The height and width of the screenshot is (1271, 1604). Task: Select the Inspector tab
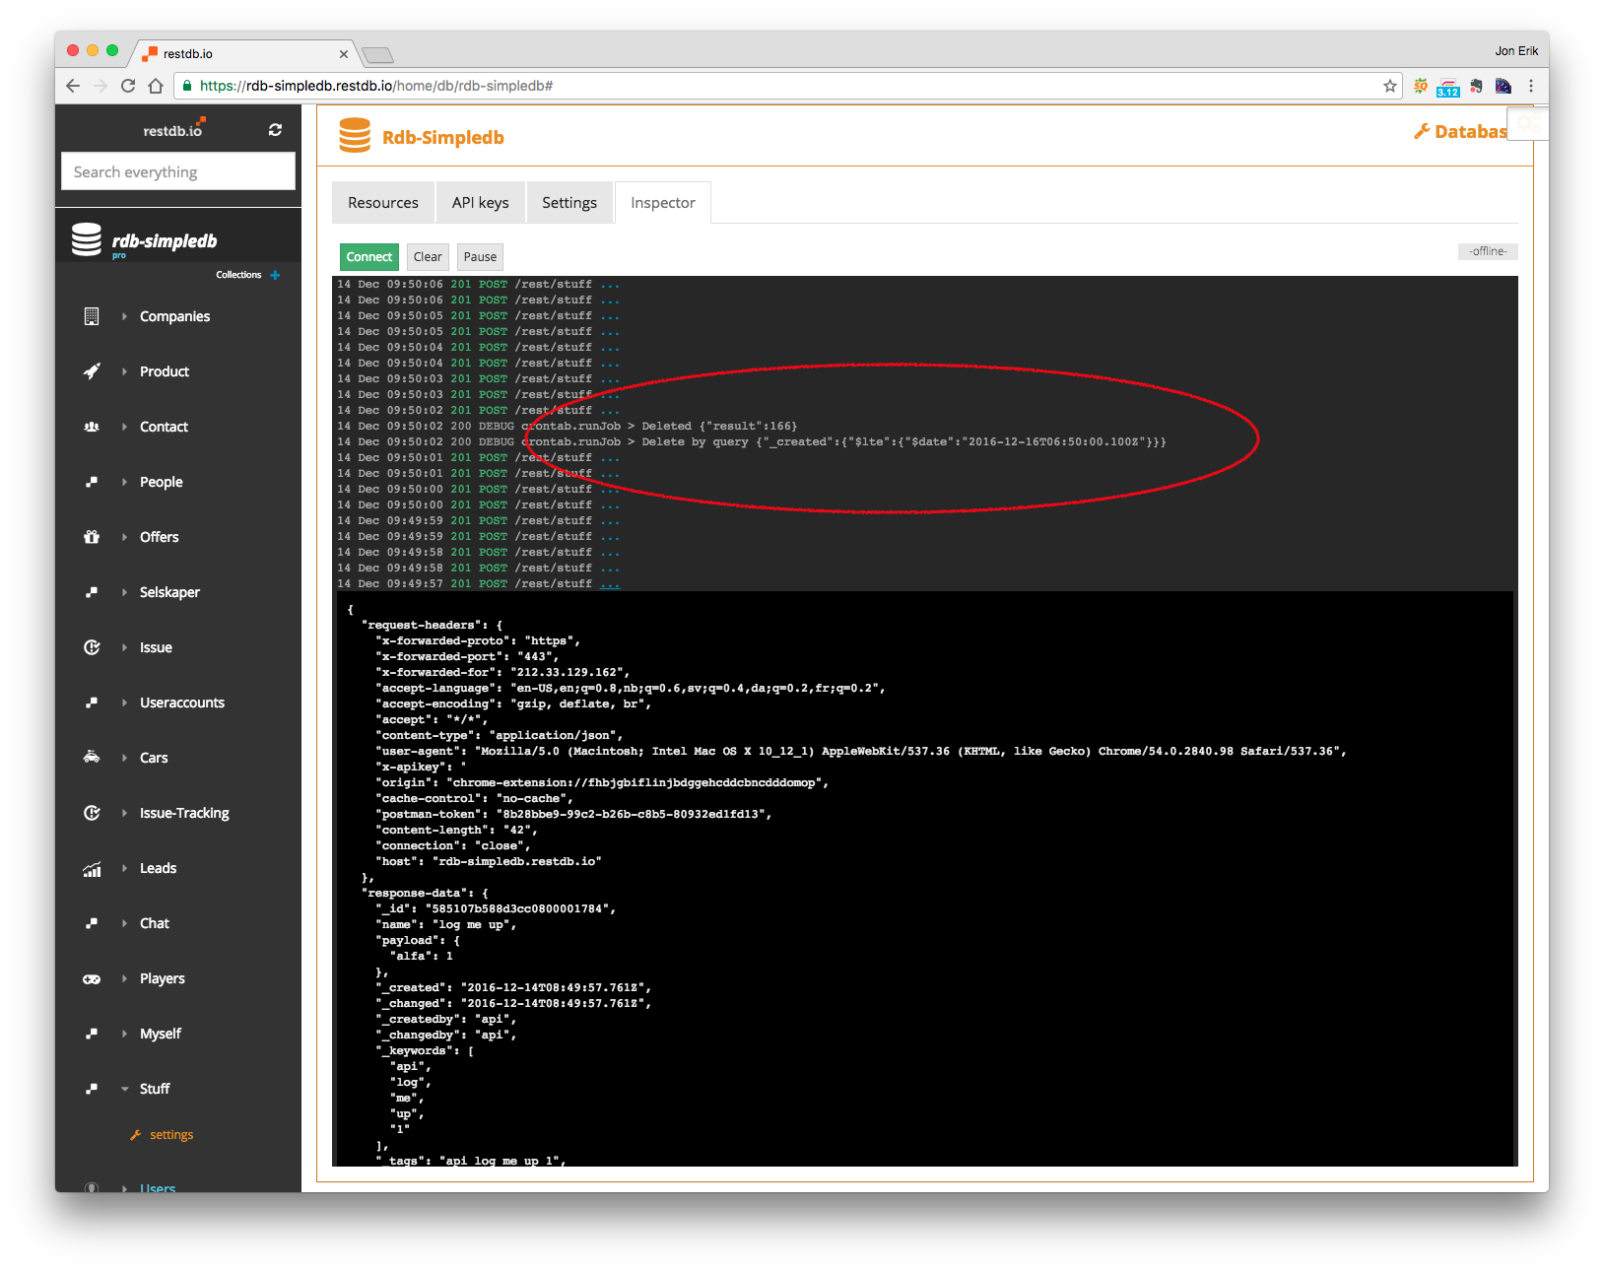[663, 203]
